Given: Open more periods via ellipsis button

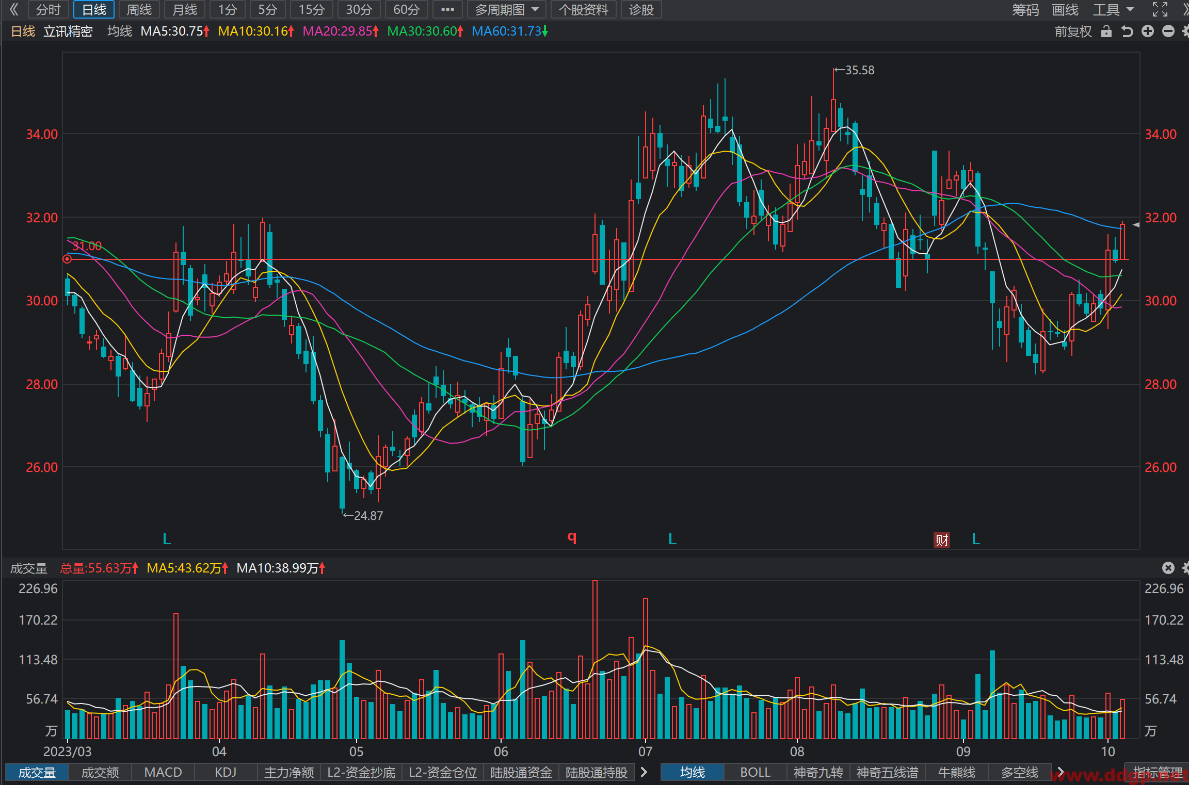Looking at the screenshot, I should point(447,9).
